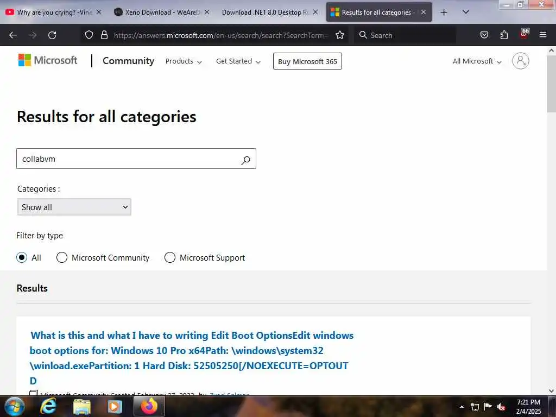Viewport: 556px width, 417px height.
Task: Switch to Why are you crying tab
Action: [54, 12]
